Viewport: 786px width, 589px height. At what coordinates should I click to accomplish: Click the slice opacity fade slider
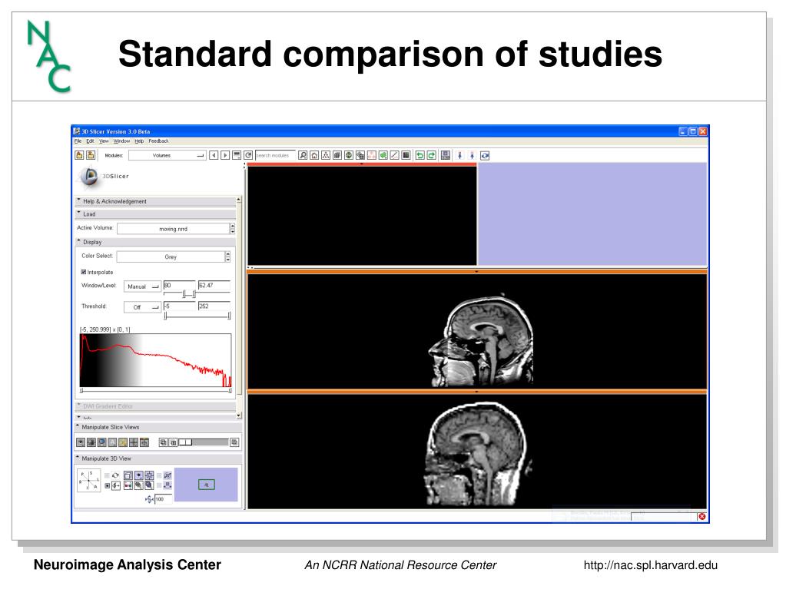coord(204,442)
